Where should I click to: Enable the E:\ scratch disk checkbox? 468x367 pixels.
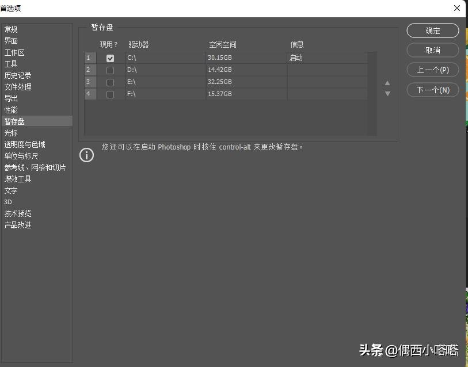pyautogui.click(x=110, y=82)
